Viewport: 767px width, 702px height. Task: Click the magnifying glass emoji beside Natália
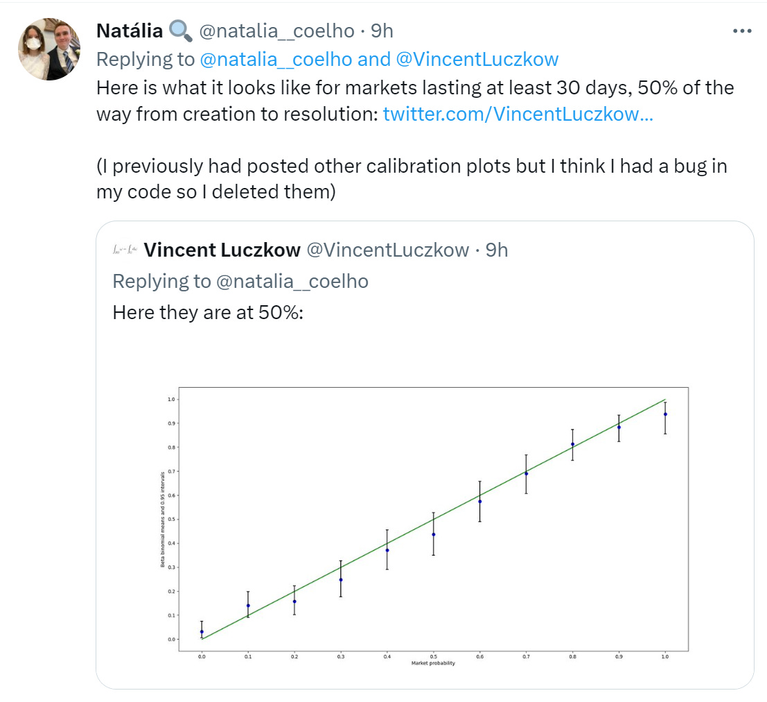[180, 31]
